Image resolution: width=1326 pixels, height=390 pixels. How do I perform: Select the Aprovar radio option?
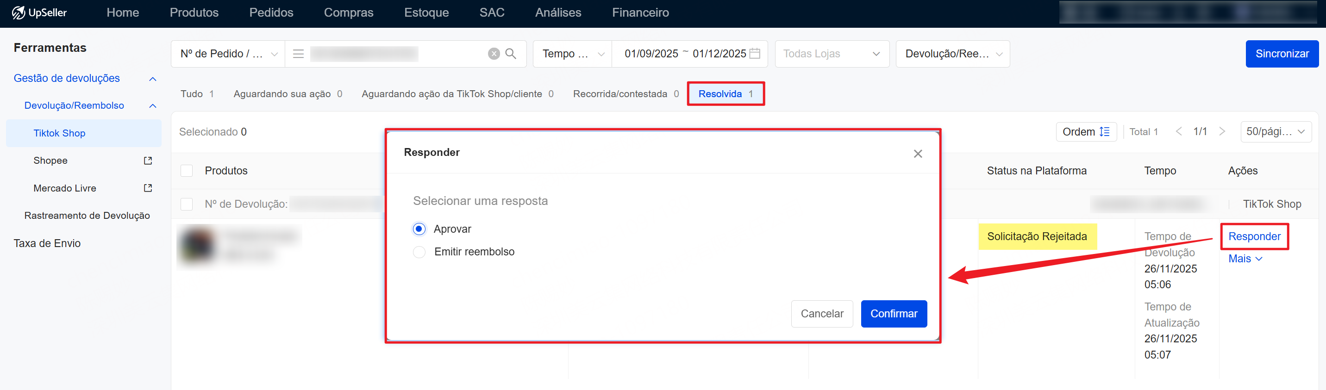(419, 229)
